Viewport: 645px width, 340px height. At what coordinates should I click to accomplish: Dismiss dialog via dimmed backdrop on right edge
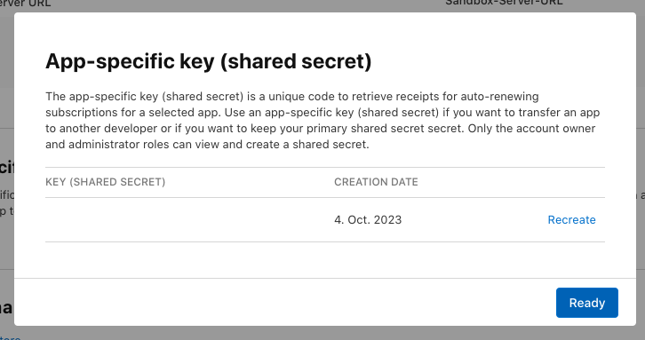click(641, 164)
